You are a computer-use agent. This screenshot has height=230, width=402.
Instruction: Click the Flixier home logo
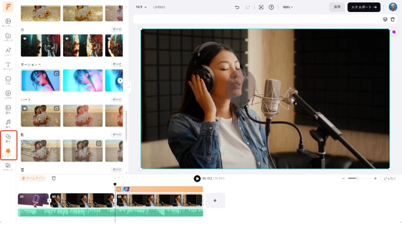pyautogui.click(x=8, y=7)
